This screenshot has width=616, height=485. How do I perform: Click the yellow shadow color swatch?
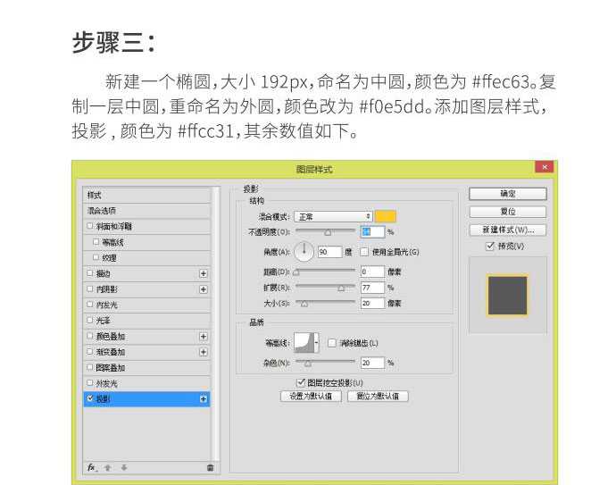pyautogui.click(x=386, y=216)
